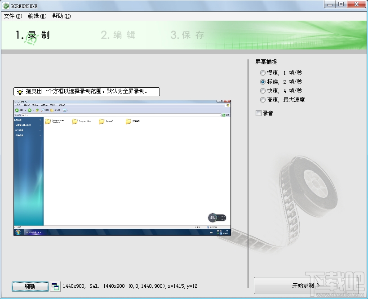Select the 高速, 最大速度 capture speed
368x299 pixels.
coord(262,99)
